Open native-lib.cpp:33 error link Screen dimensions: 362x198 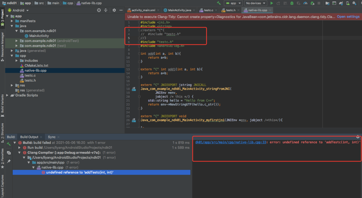231,142
